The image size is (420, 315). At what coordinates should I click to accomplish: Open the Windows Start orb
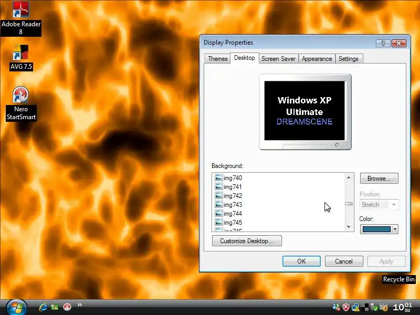(x=16, y=307)
